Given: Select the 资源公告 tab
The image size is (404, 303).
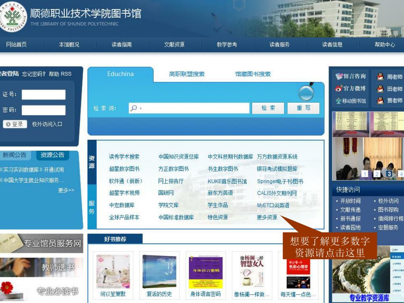Looking at the screenshot, I should 52,155.
